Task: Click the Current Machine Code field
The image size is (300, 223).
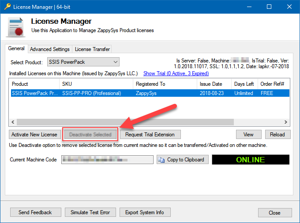Action: pos(107,160)
